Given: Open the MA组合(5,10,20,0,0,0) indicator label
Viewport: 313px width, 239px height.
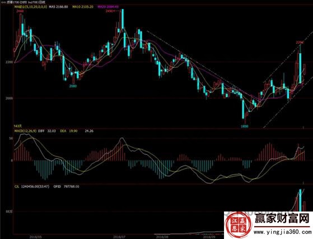Looking at the screenshot, I should (x=31, y=7).
